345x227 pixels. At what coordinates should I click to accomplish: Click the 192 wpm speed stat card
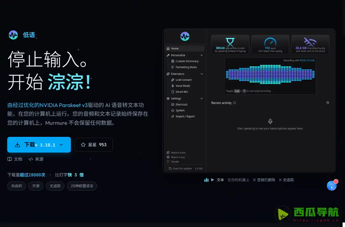click(270, 44)
